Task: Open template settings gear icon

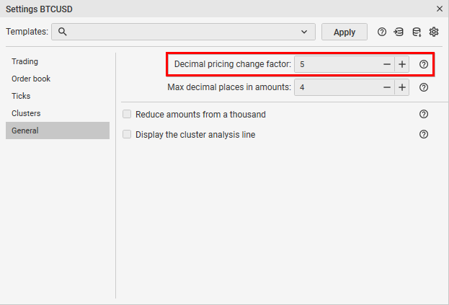Action: pos(434,32)
